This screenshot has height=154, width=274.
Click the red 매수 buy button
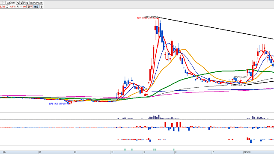(x=30, y=7)
